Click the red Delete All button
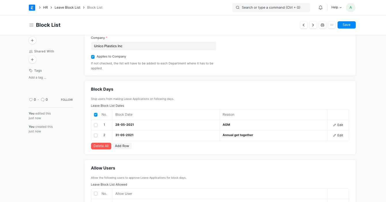Screen dimensions: 386x202 (101, 146)
